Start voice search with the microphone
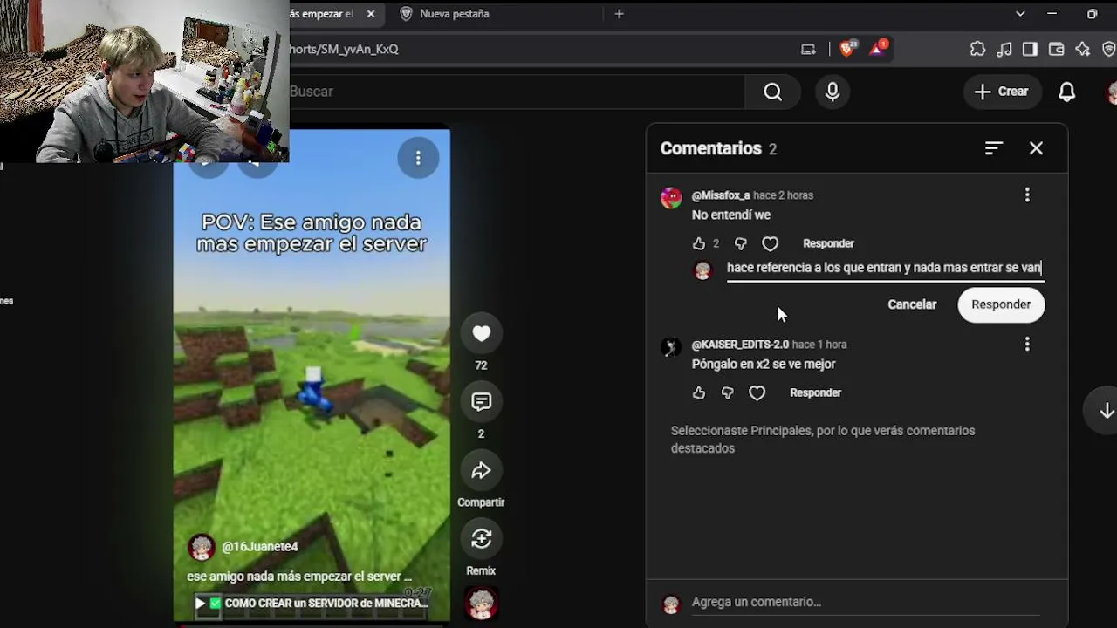The image size is (1117, 628). coord(833,92)
